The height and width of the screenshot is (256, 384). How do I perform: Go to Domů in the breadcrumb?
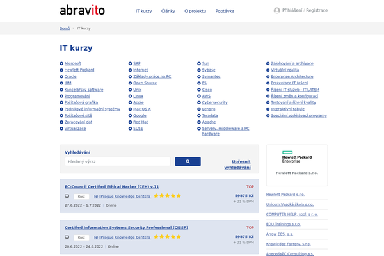pyautogui.click(x=65, y=28)
